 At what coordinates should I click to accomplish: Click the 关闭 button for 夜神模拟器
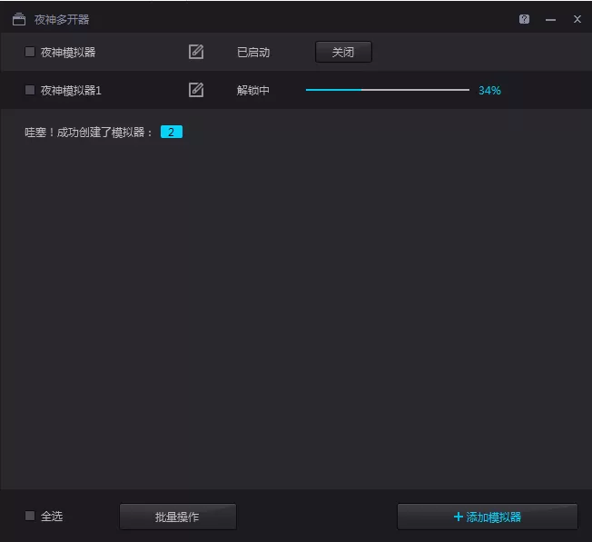[x=343, y=52]
